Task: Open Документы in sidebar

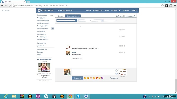Action: click(41, 46)
